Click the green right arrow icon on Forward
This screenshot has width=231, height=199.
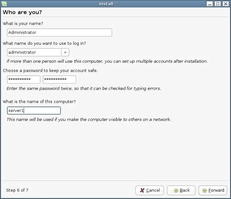tap(205, 190)
